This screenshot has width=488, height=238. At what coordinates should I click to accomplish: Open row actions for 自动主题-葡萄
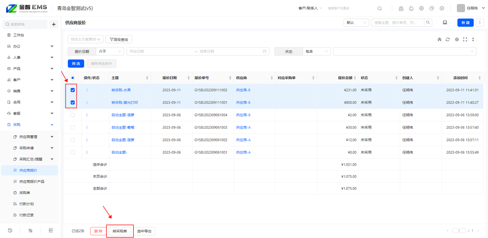[87, 128]
